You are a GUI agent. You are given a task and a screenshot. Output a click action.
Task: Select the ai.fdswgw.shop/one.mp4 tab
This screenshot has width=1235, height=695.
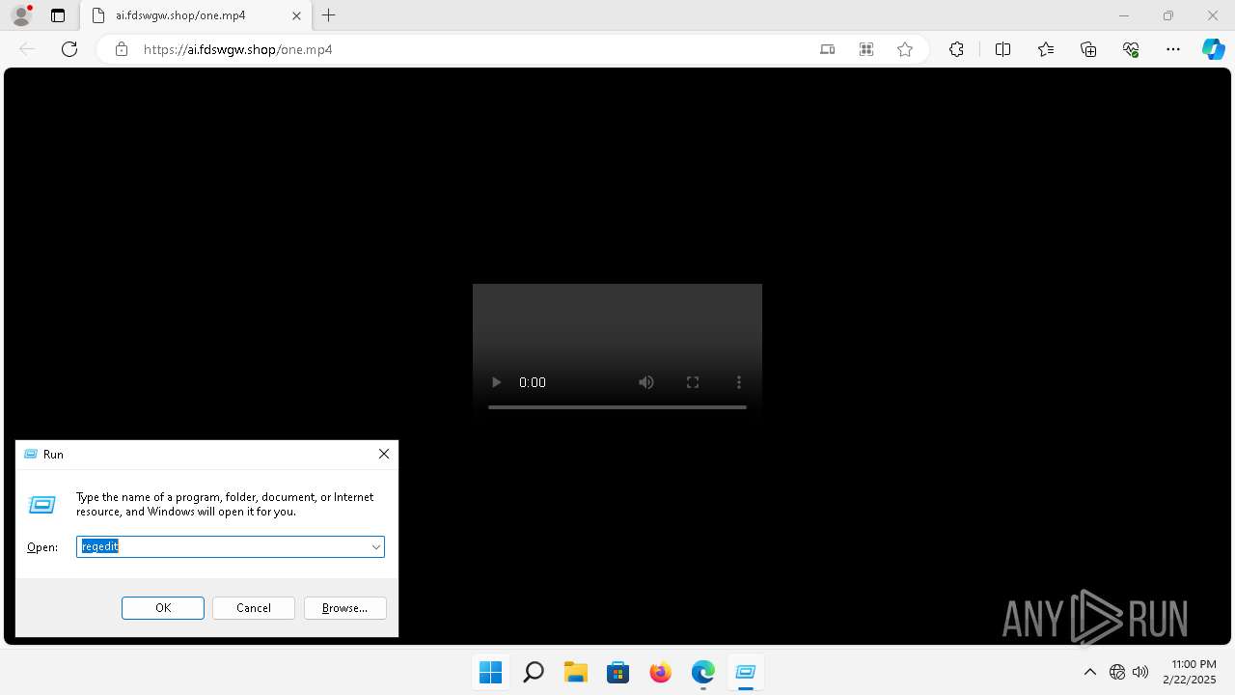click(194, 15)
